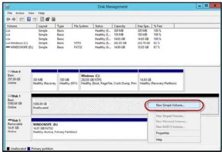Select the WINDOWSPE (D:) volume in the list
The width and height of the screenshot is (222, 152).
point(22,47)
